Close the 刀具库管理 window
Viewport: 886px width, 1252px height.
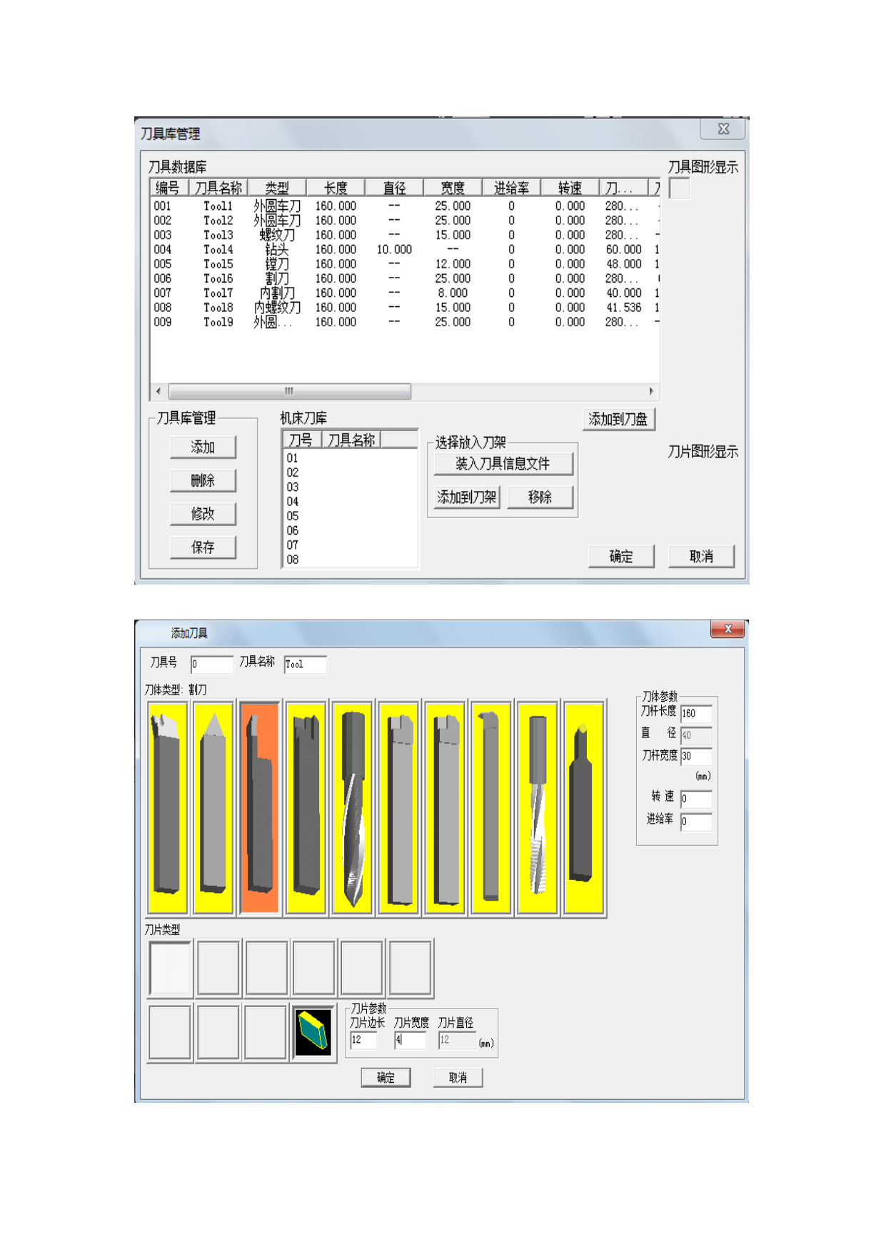coord(723,129)
